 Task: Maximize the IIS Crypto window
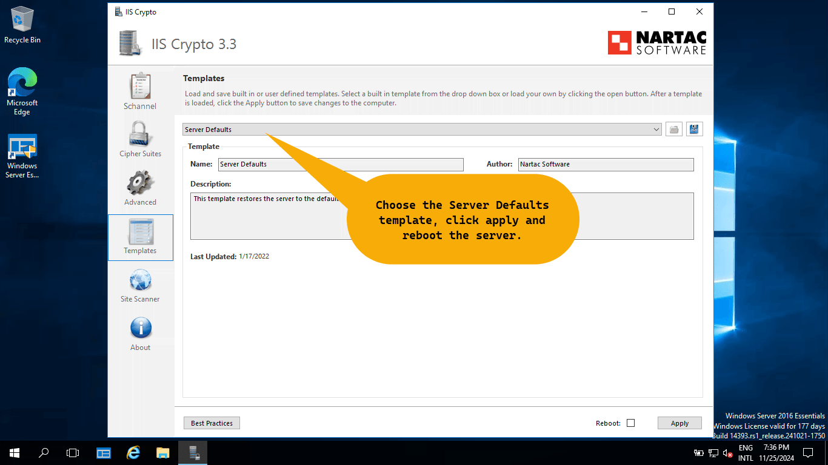point(672,12)
